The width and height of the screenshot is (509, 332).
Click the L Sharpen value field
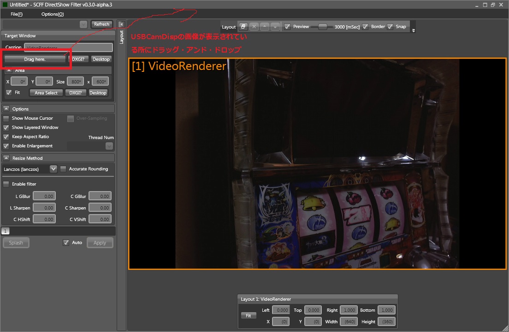44,208
